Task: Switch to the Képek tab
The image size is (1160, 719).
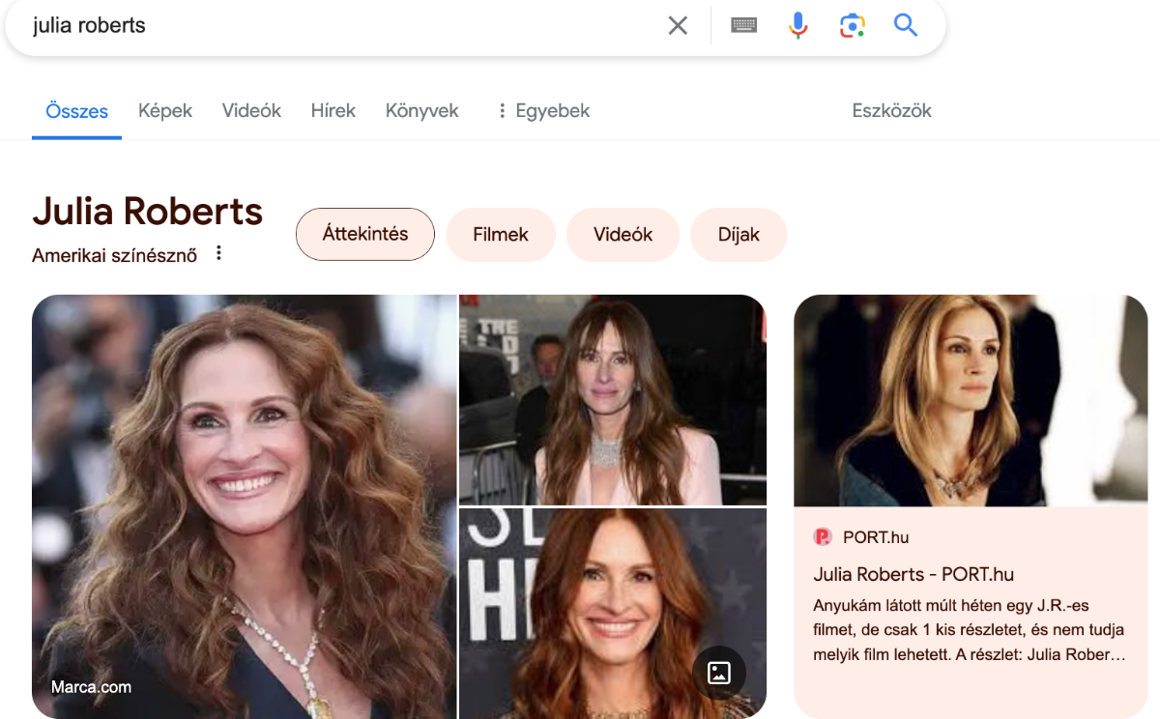Action: (165, 111)
